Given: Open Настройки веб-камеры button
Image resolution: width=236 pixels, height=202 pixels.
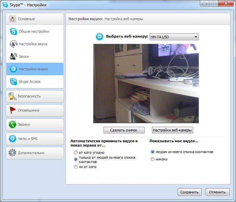Looking at the screenshot, I should click(172, 130).
